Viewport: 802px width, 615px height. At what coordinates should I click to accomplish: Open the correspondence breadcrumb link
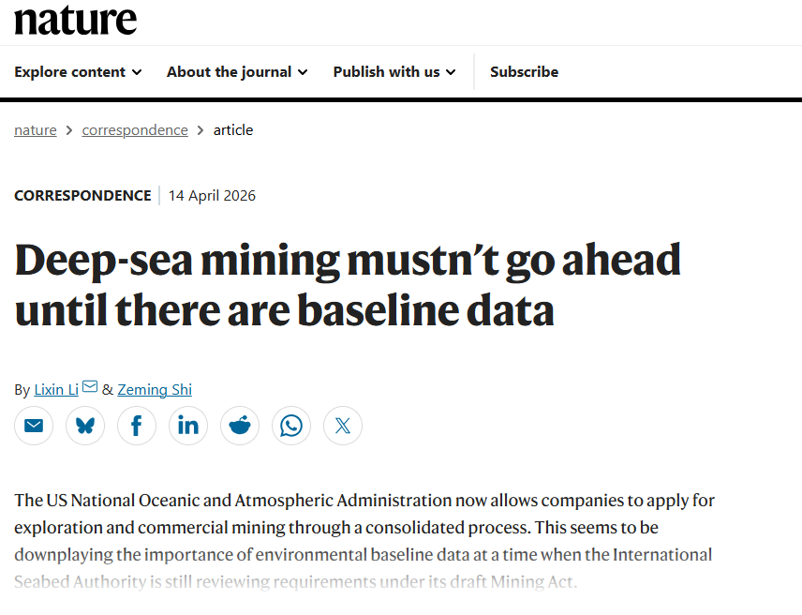(x=135, y=130)
